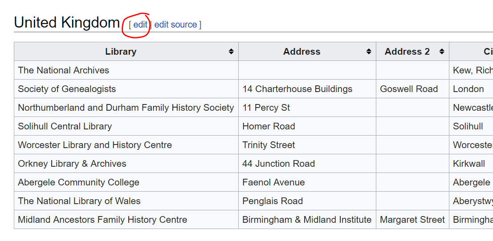Screen dimensions: 493x241
Task: Sort table by Address 2 column arrows
Action: [x=442, y=52]
